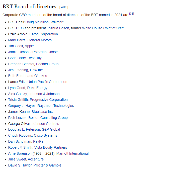170x171 pixels.
Task: Open the Johnson Controls link
Action: (45, 124)
